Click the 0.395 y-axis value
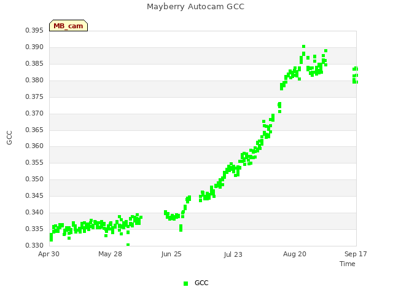Viewport: 393px width, 295px height. pyautogui.click(x=34, y=31)
